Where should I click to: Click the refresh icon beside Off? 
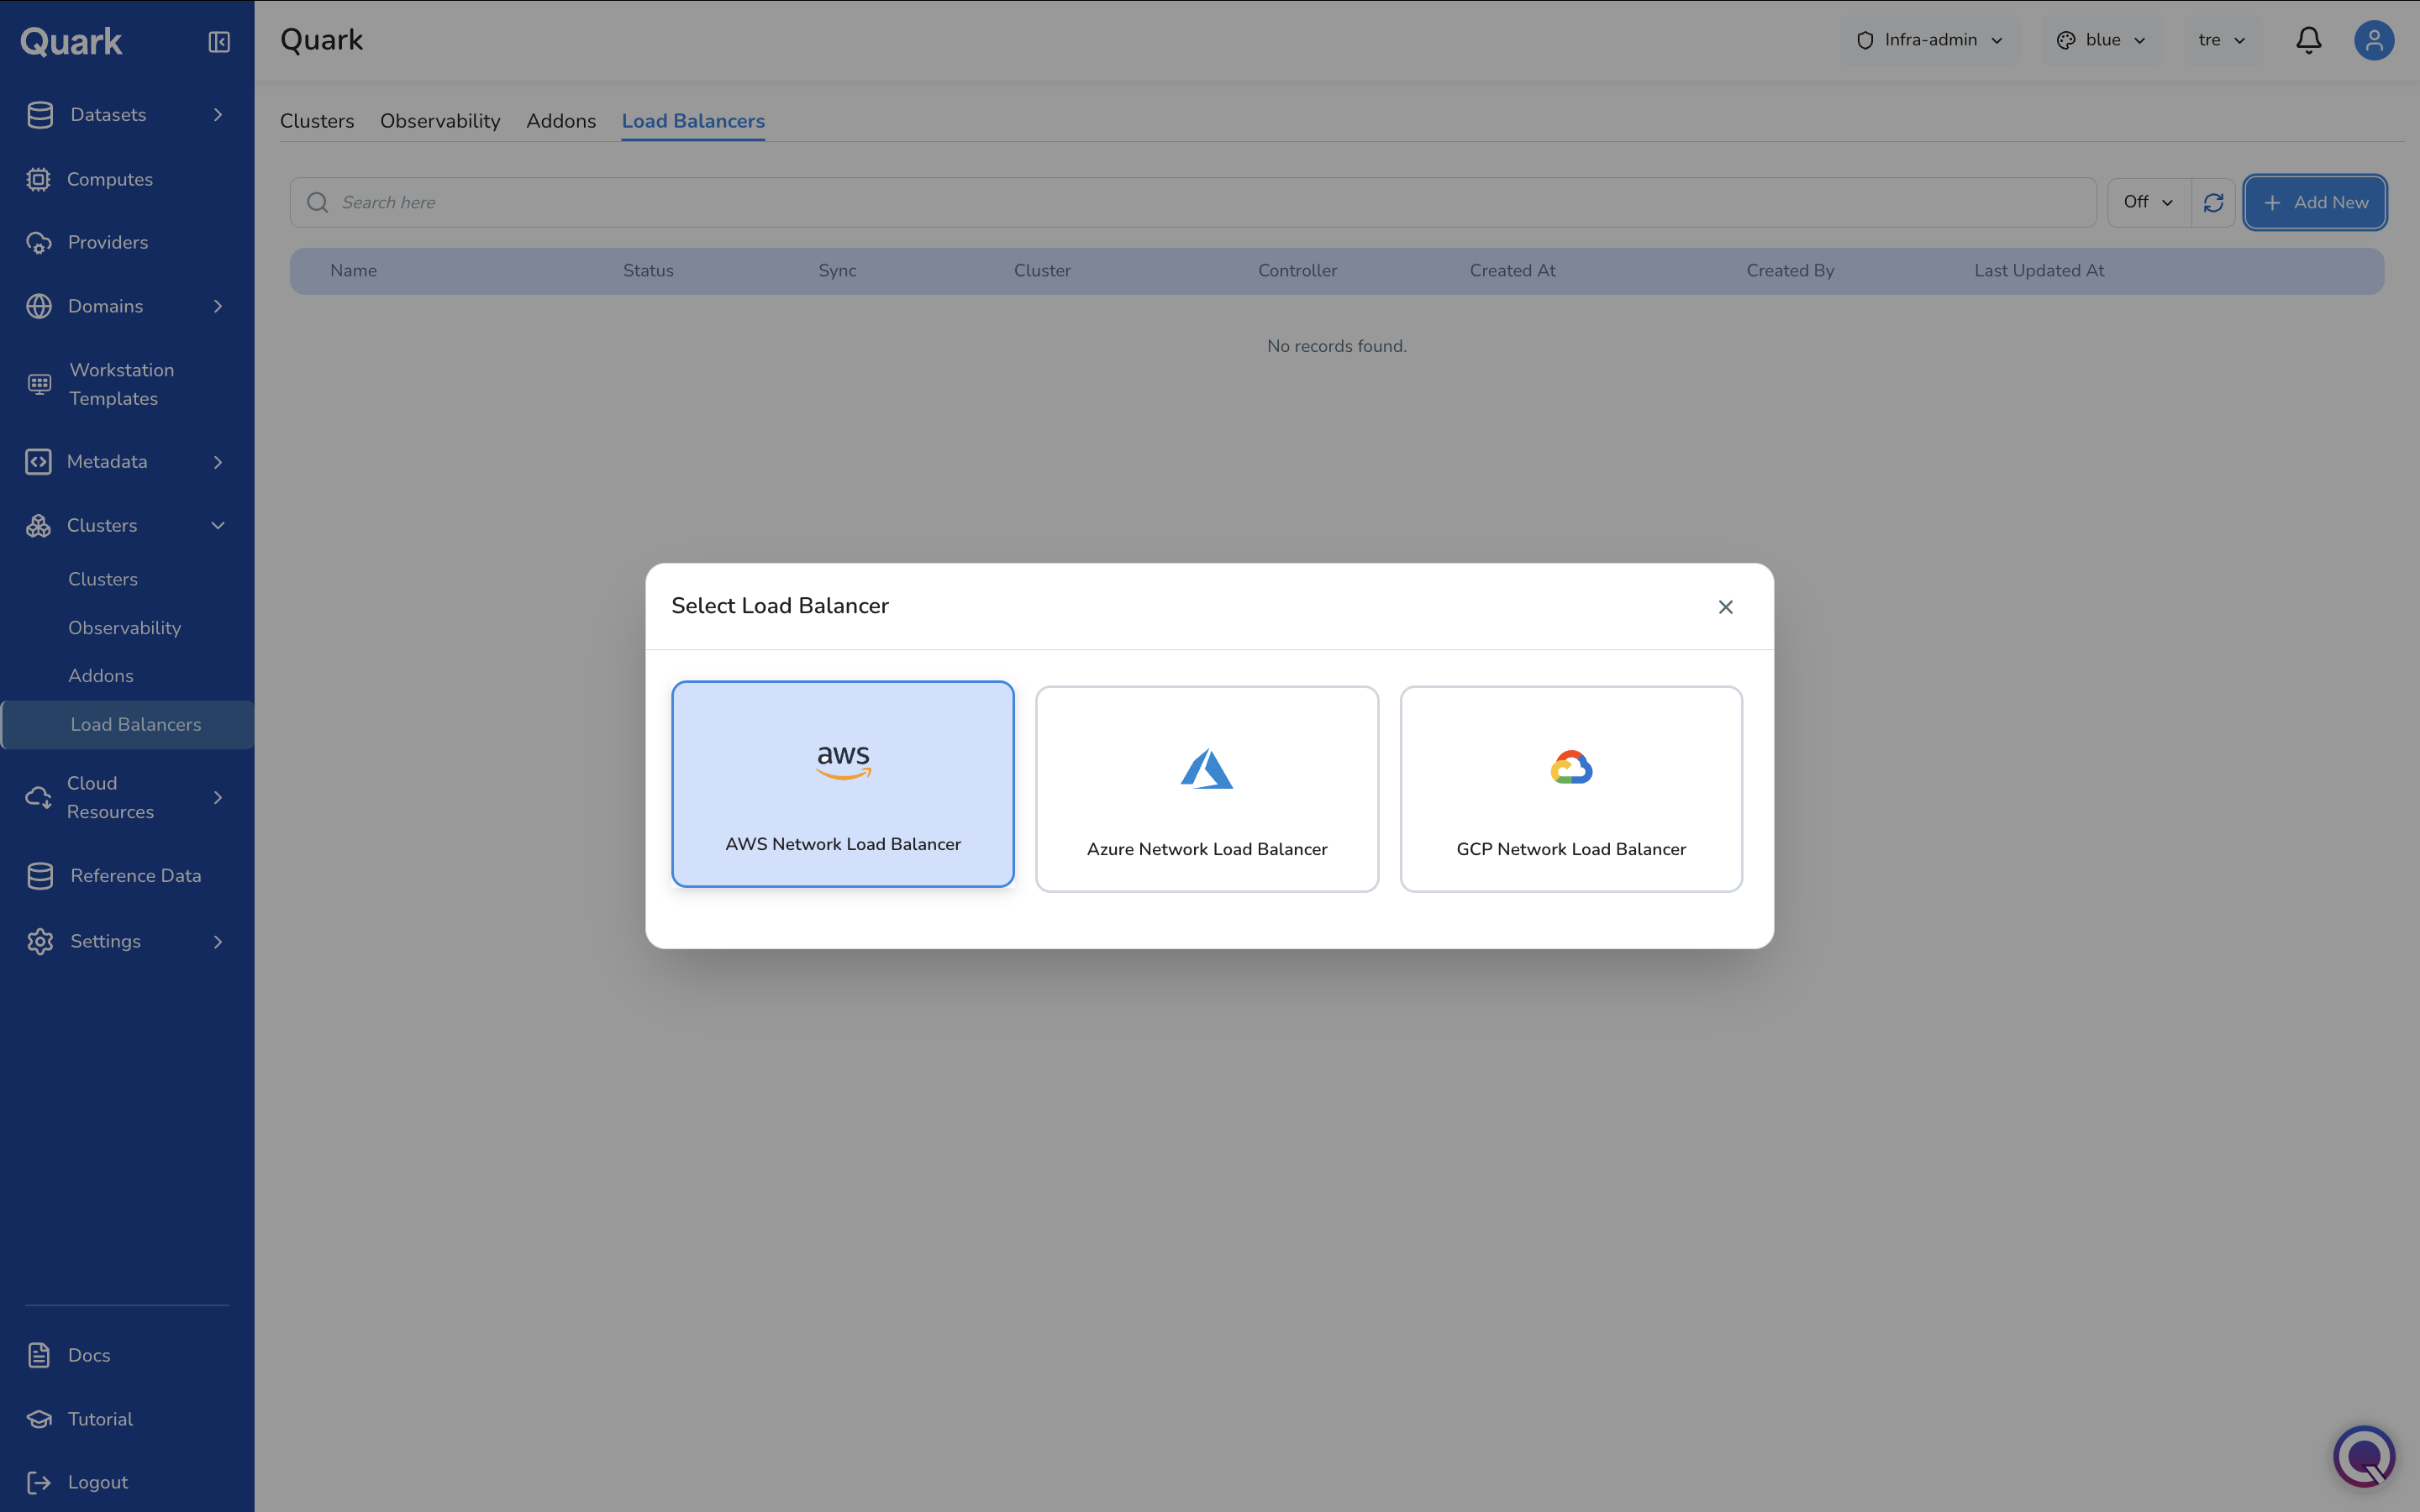2213,203
